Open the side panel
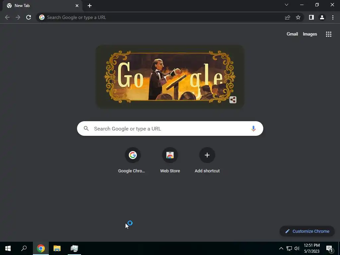The image size is (340, 255). 311,17
